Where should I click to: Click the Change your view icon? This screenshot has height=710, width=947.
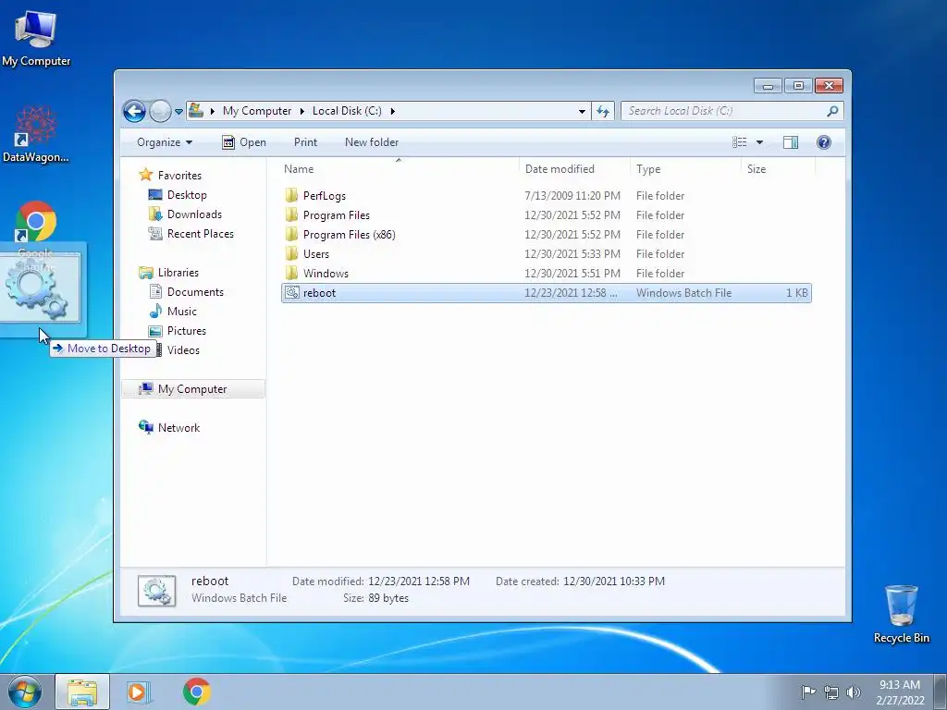pyautogui.click(x=740, y=142)
